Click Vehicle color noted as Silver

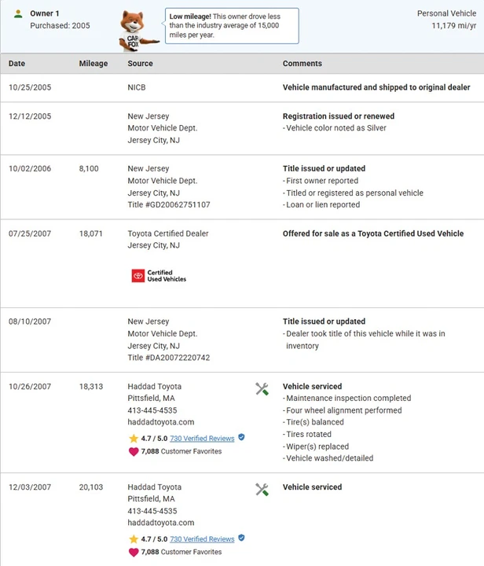(335, 128)
